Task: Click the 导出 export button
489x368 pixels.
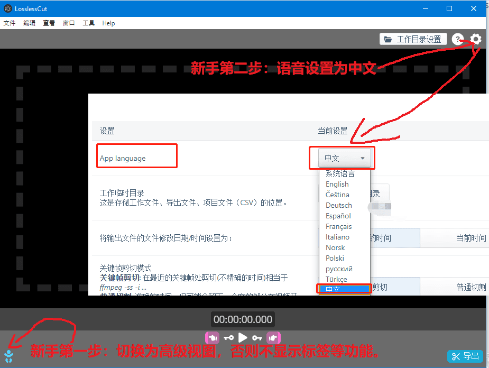Action: tap(465, 356)
